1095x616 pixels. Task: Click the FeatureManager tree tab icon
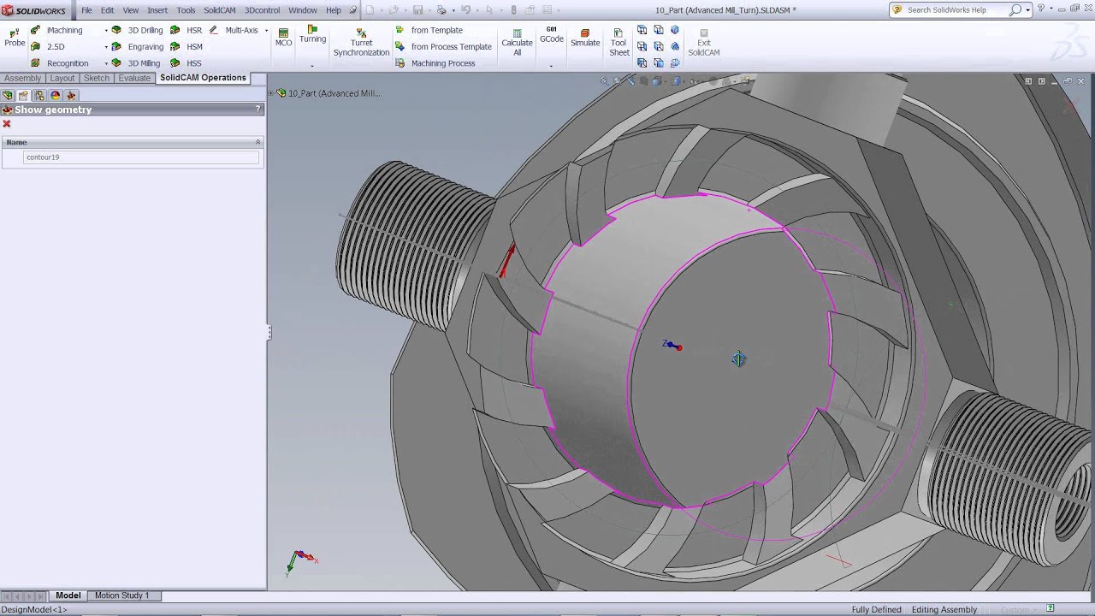point(8,96)
